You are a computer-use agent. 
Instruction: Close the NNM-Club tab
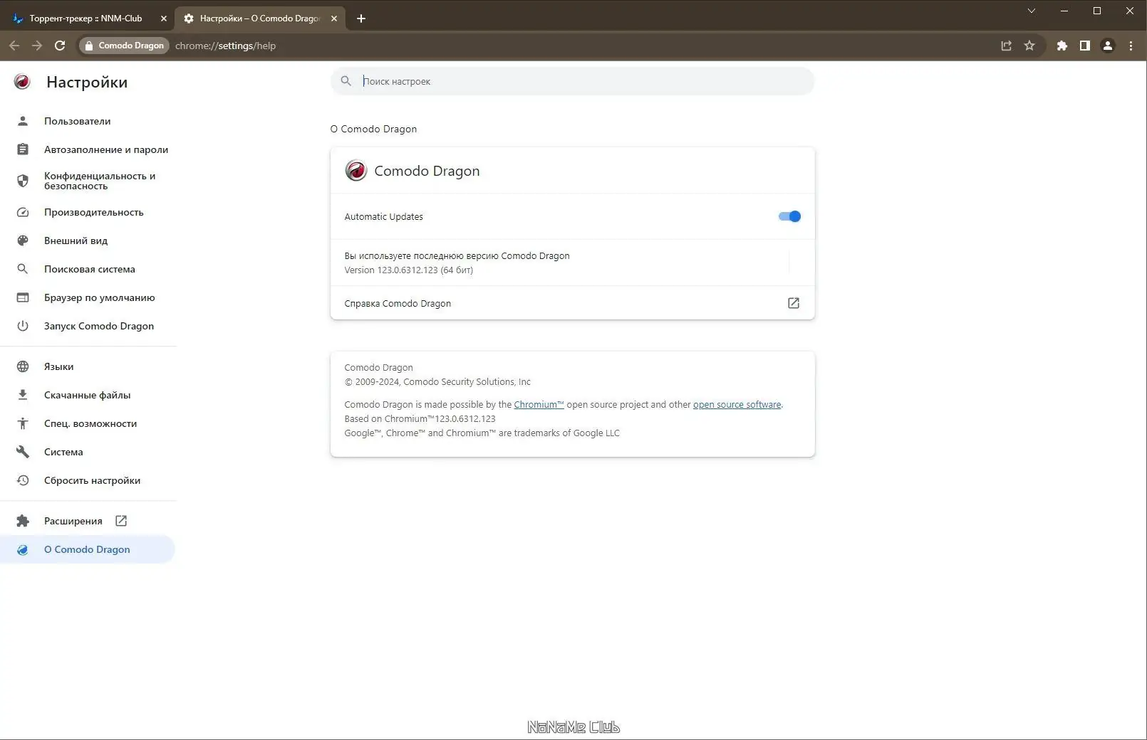point(163,18)
